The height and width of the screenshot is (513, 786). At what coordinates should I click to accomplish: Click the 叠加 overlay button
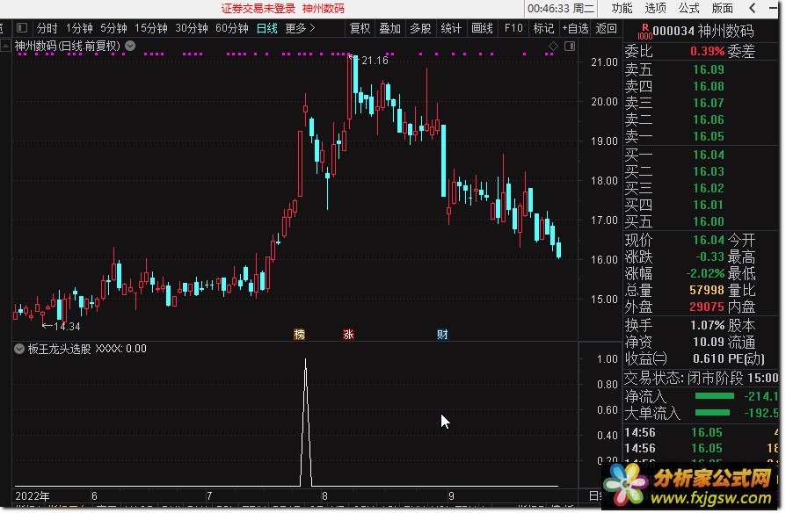389,29
